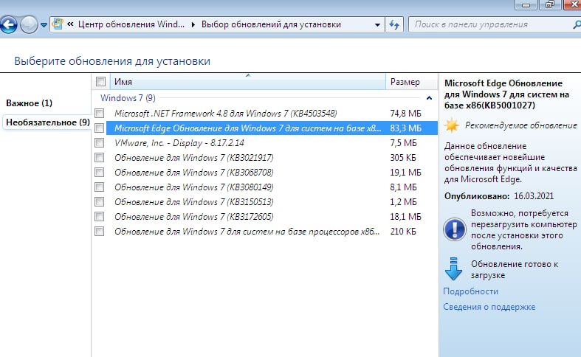Tick checkbox for update KB3021917
This screenshot has height=357, width=581.
[100, 158]
